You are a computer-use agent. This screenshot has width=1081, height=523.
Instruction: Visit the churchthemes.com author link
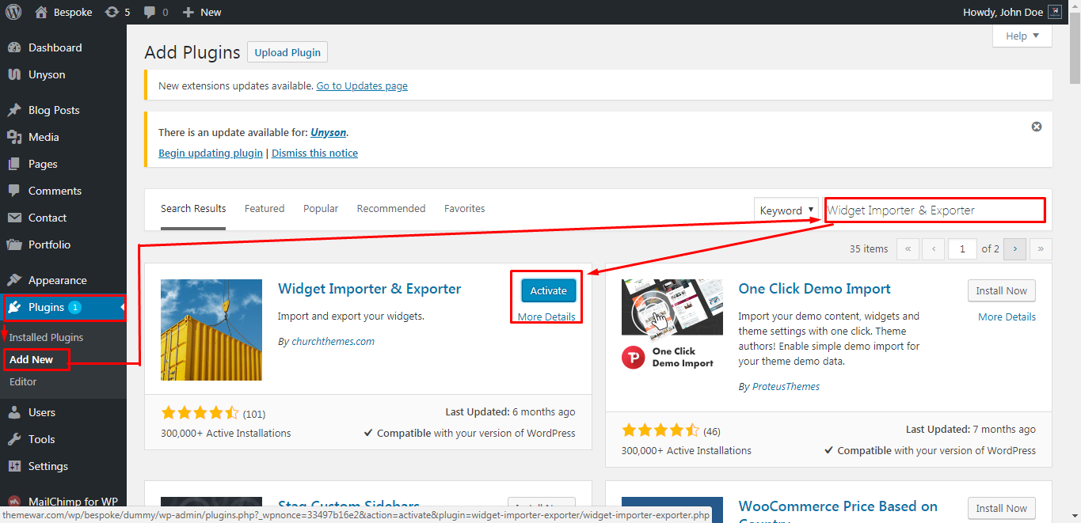(333, 341)
